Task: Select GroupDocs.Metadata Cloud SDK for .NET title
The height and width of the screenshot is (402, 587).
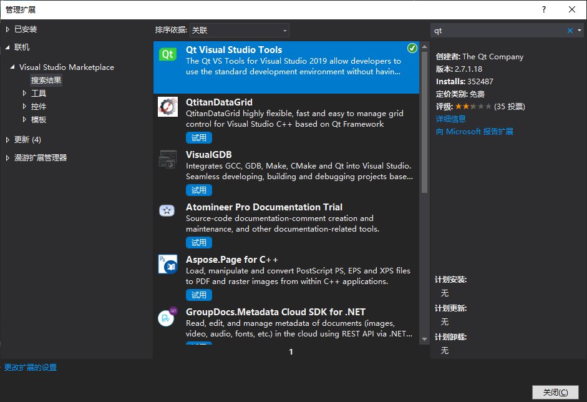Action: pos(276,312)
